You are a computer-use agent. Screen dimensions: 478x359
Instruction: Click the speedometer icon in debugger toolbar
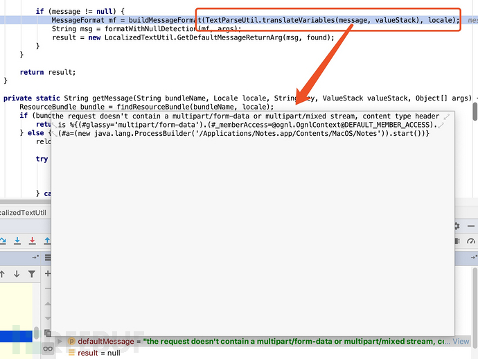pyautogui.click(x=470, y=241)
